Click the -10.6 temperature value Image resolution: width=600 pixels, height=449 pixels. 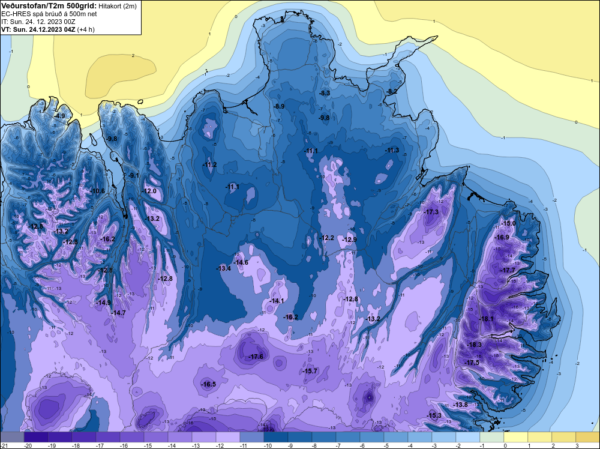click(x=97, y=191)
